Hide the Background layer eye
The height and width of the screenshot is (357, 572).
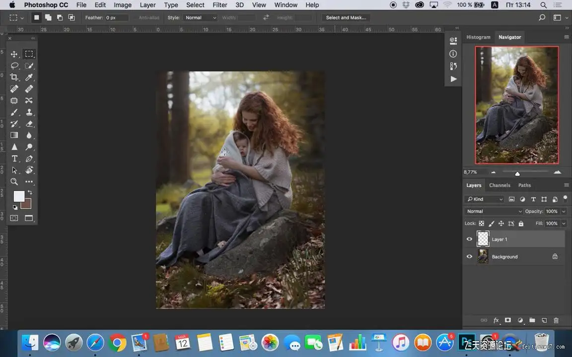click(x=469, y=256)
